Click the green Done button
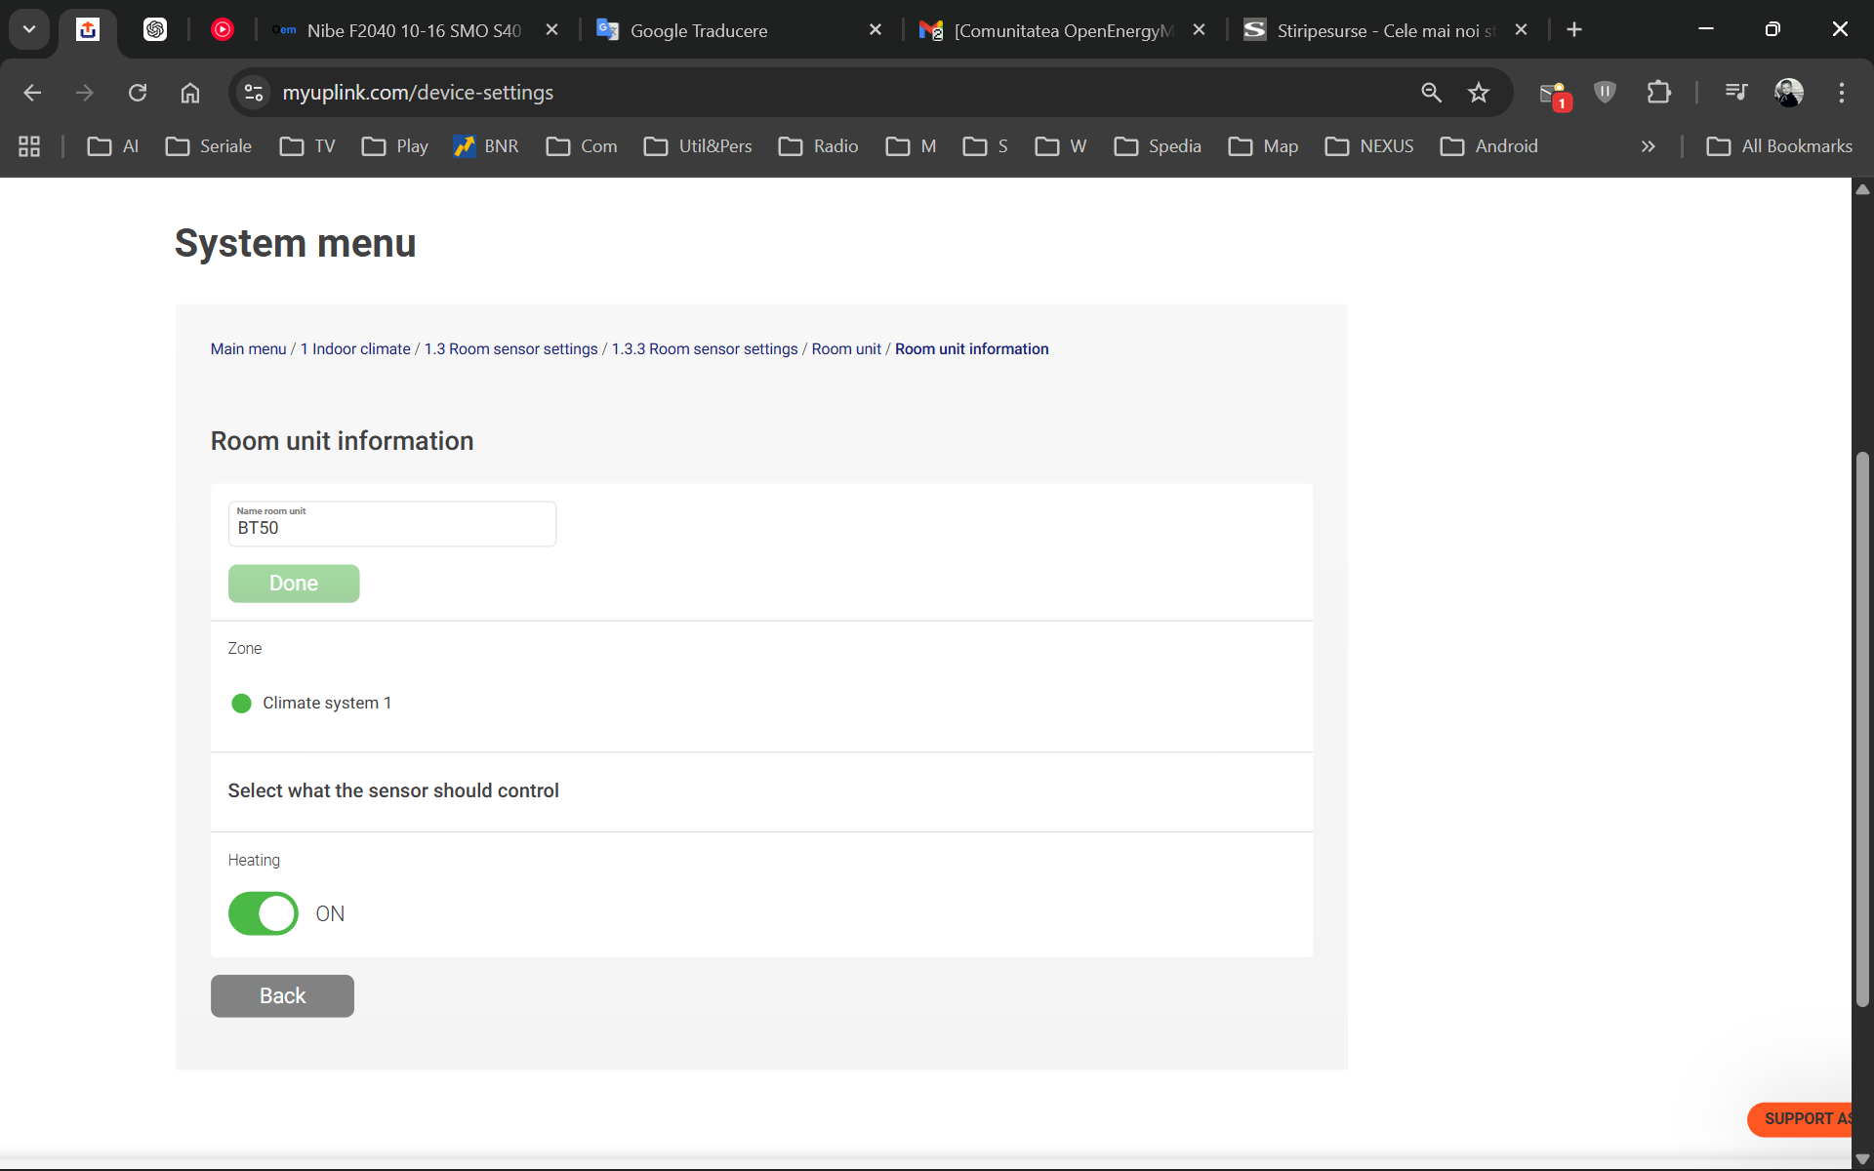The image size is (1874, 1171). pos(294,584)
